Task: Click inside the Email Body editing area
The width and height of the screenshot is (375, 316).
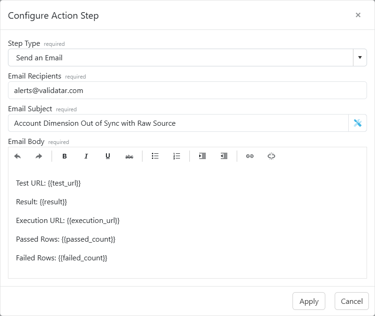Action: (x=187, y=220)
